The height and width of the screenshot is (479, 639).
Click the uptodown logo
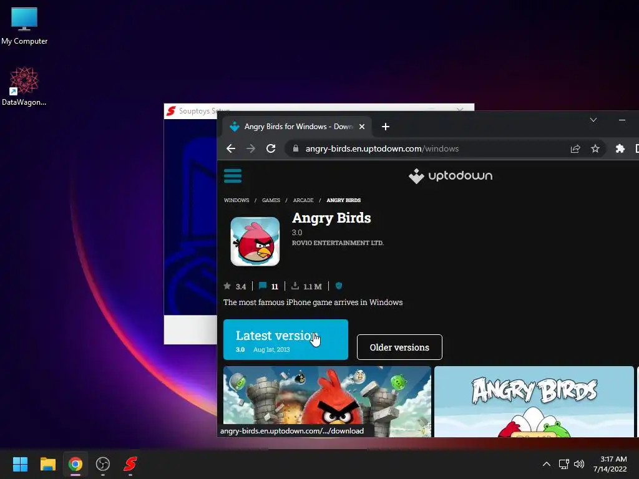coord(451,176)
